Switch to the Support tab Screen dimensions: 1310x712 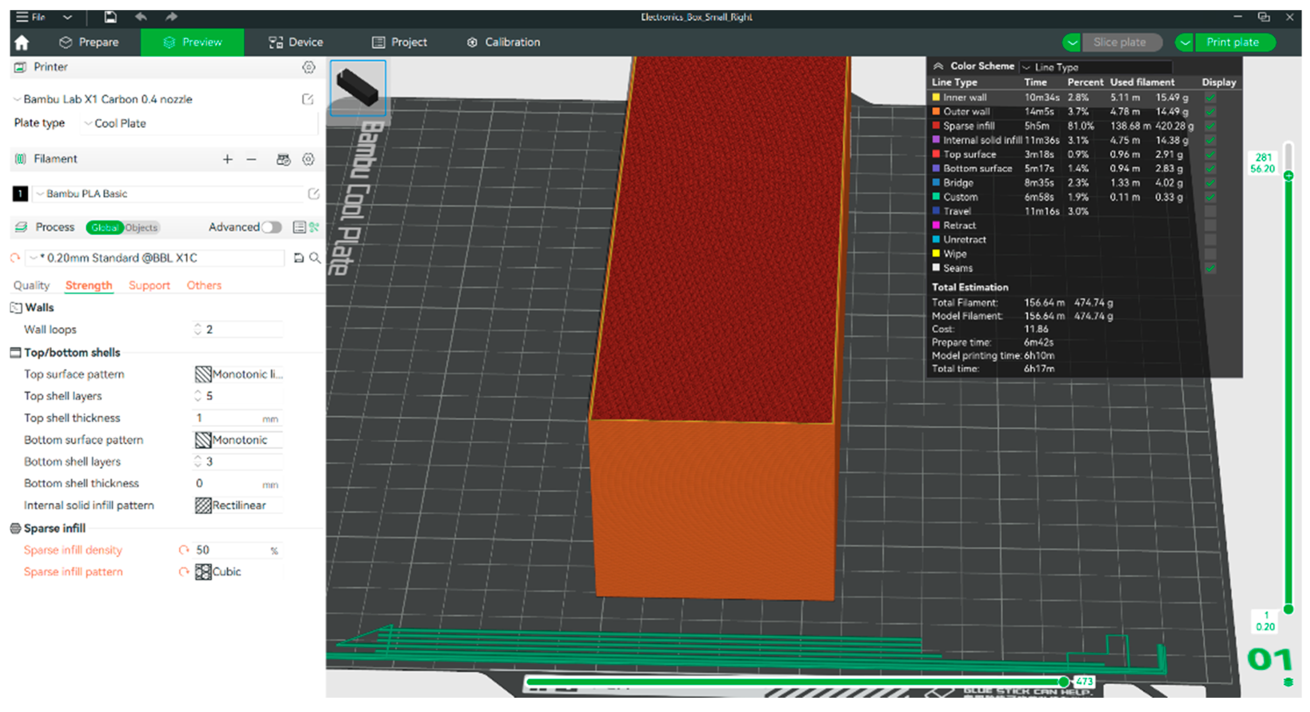[x=149, y=286]
